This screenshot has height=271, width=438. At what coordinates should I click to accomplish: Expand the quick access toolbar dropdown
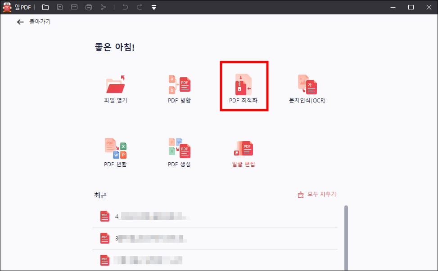coord(154,7)
